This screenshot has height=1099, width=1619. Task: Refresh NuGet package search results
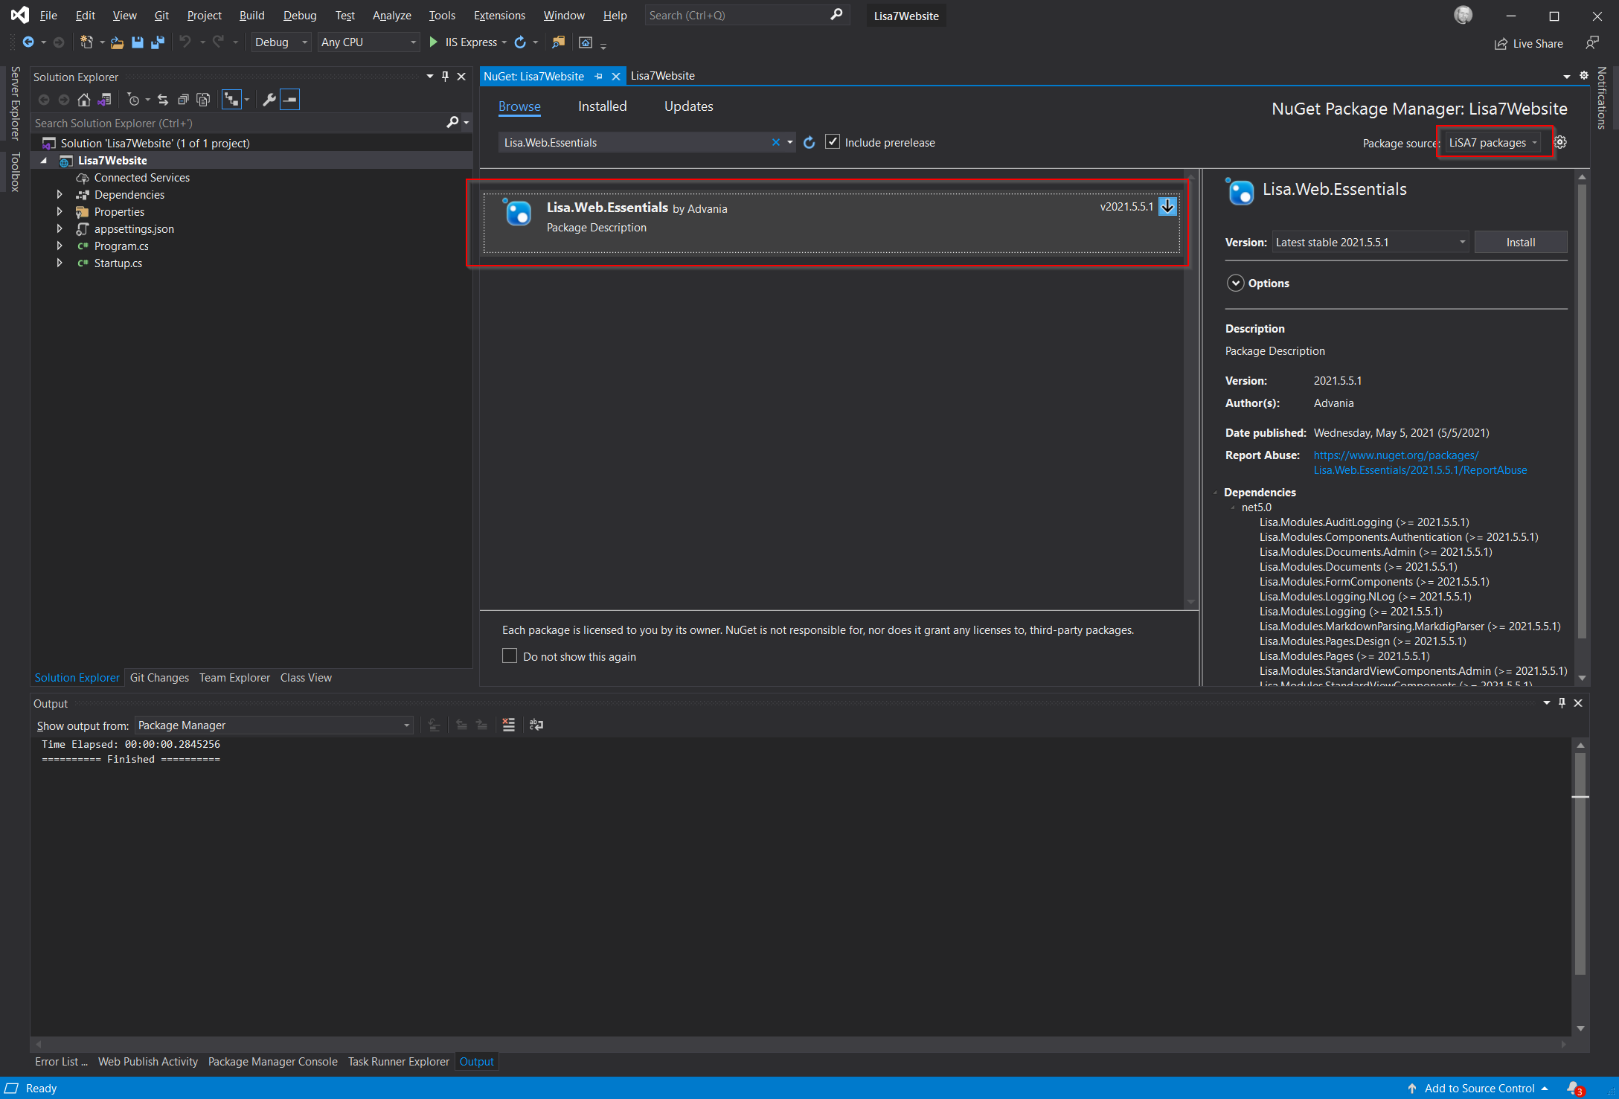[x=809, y=142]
